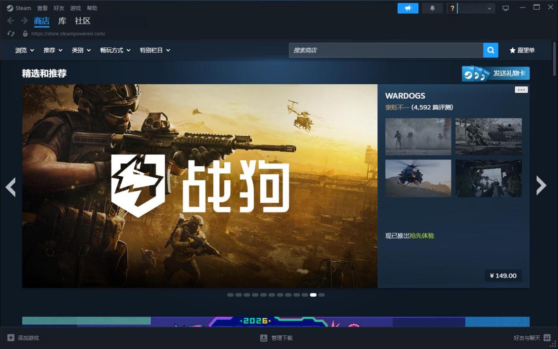Open the 好友 menu

click(x=59, y=8)
